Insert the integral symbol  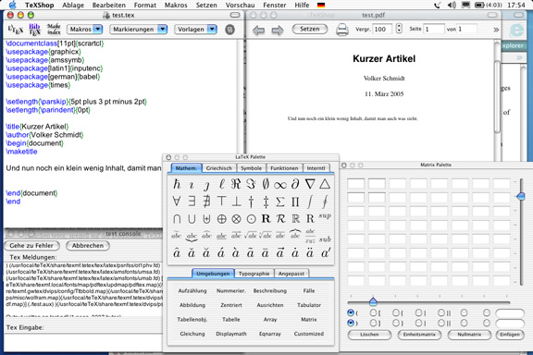coord(310,202)
